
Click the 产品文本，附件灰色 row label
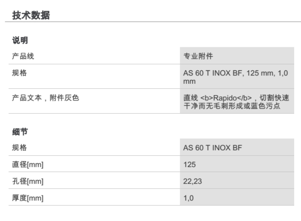[x=44, y=98]
